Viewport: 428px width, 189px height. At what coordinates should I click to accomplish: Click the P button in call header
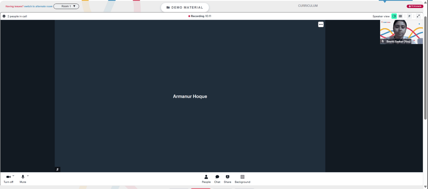click(410, 16)
